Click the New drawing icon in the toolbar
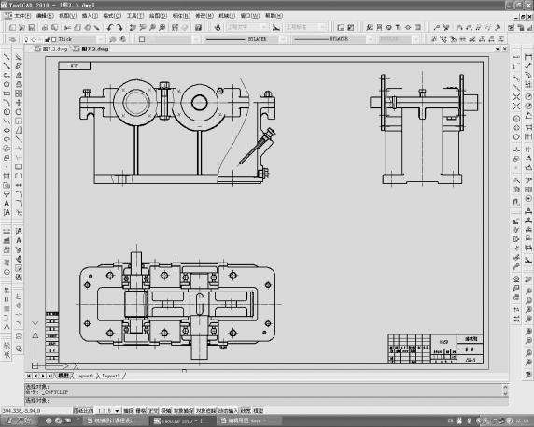Viewport: 534px width, 427px height. point(12,28)
